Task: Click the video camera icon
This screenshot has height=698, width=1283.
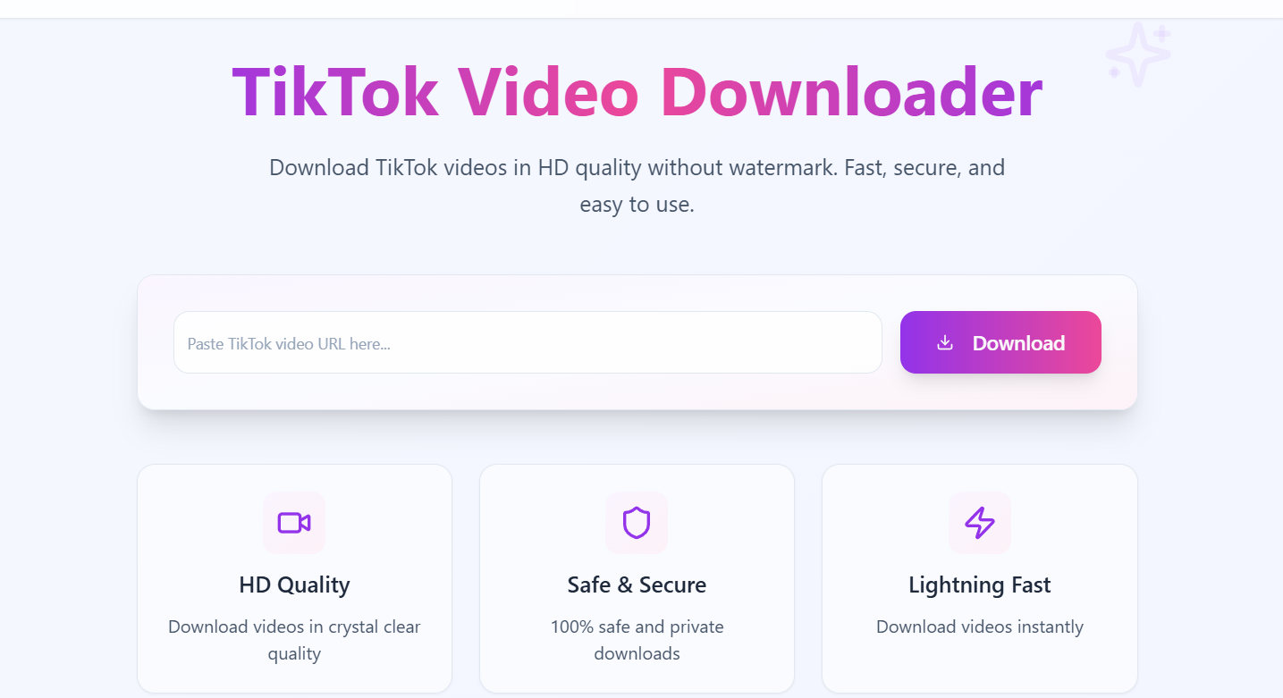Action: pos(293,523)
